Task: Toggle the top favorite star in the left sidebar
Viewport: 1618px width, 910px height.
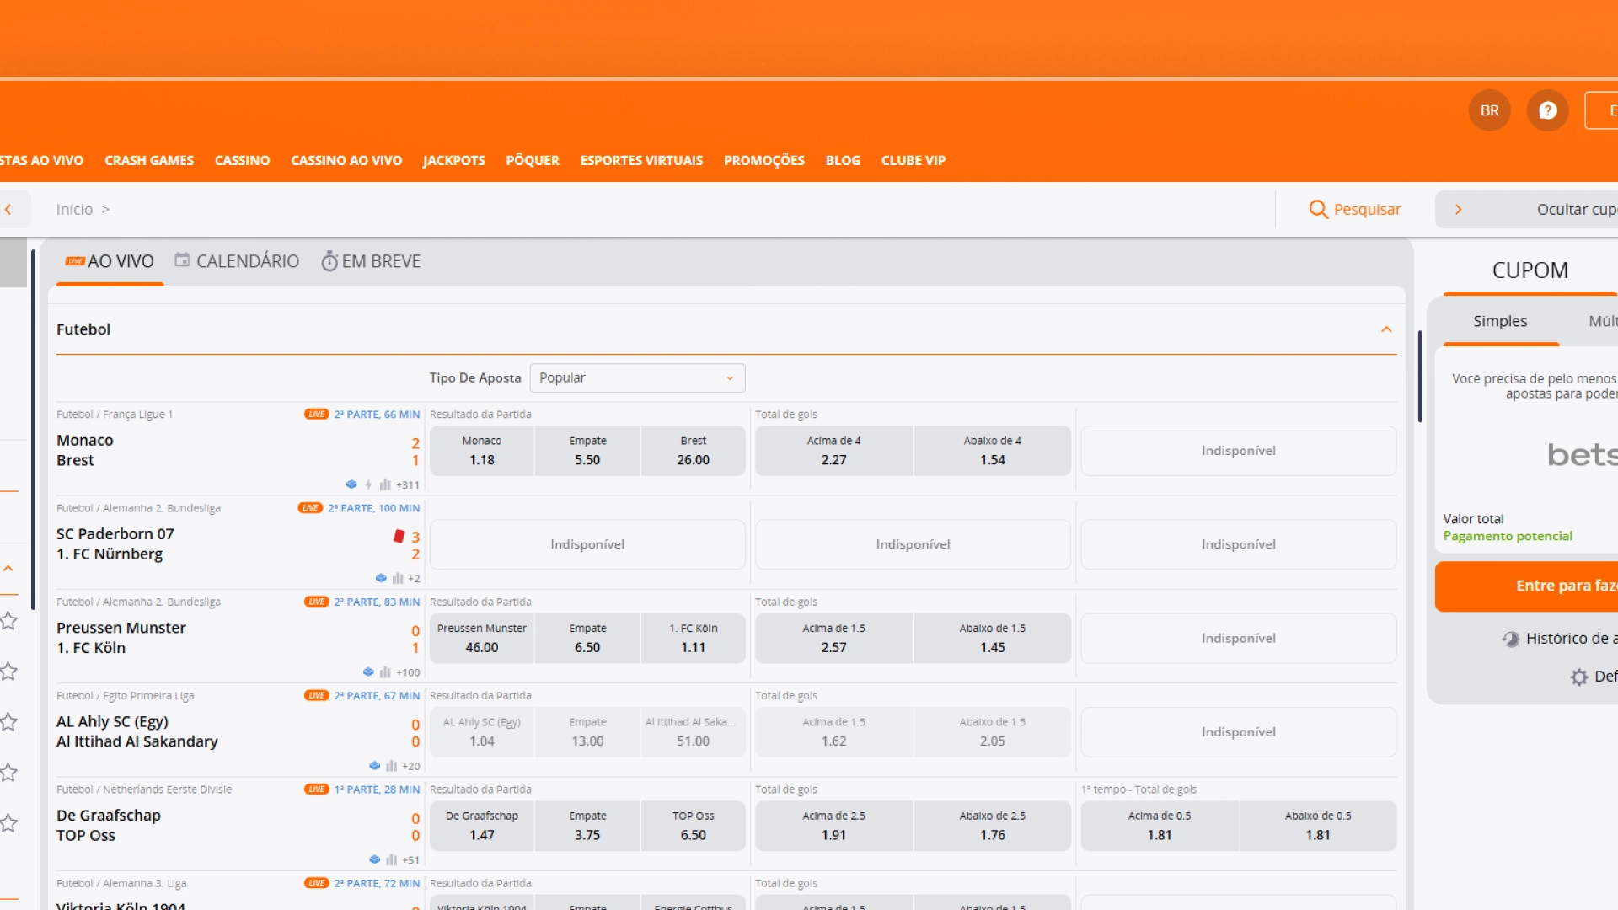Action: tap(9, 621)
